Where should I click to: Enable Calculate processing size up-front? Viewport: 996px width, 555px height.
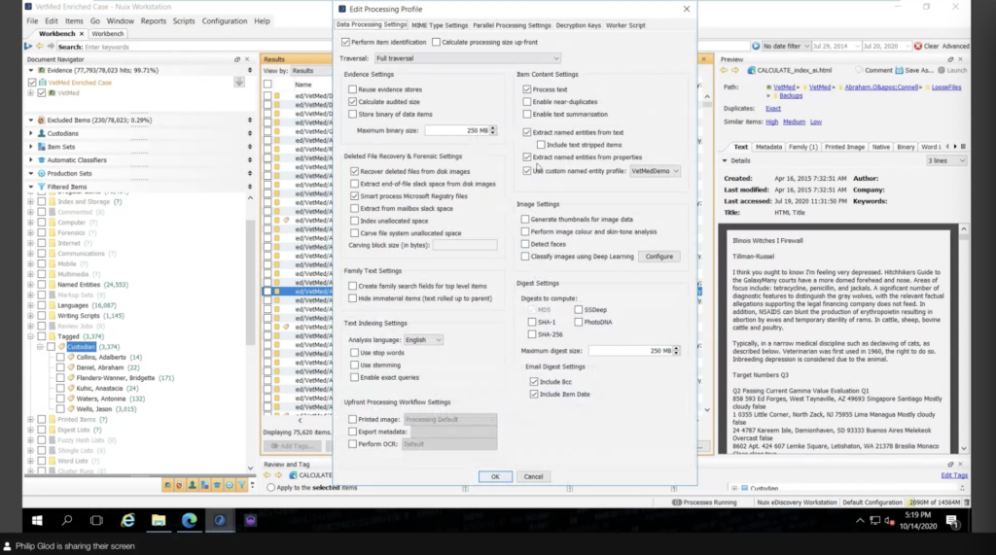436,42
